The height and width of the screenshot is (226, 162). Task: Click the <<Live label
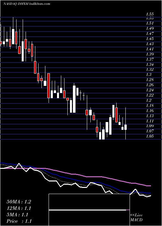click(x=136, y=215)
